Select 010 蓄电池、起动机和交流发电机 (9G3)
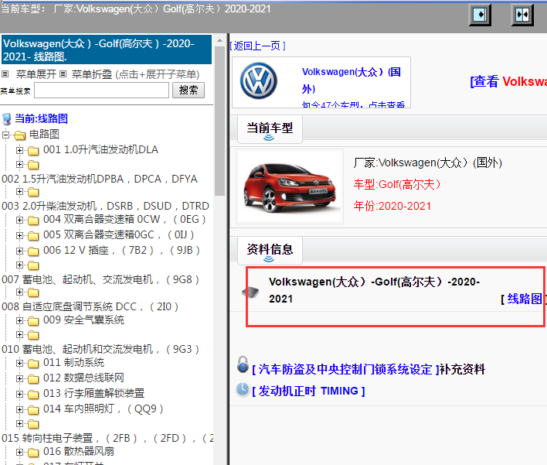 pyautogui.click(x=100, y=349)
